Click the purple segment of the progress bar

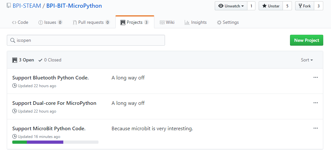pyautogui.click(x=45, y=142)
